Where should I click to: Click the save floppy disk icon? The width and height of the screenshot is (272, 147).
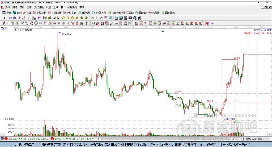click(x=130, y=18)
